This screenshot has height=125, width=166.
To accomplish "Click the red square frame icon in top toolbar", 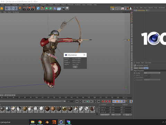I will 122,8.
